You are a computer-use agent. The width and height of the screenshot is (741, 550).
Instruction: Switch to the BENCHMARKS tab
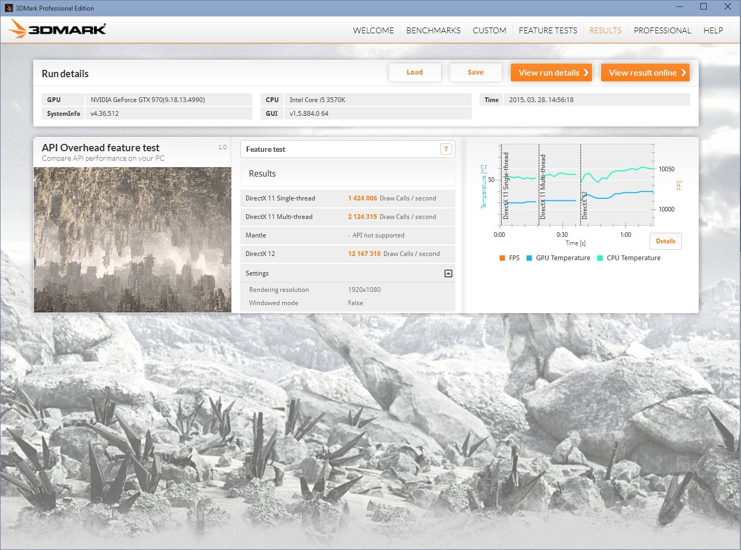[433, 30]
